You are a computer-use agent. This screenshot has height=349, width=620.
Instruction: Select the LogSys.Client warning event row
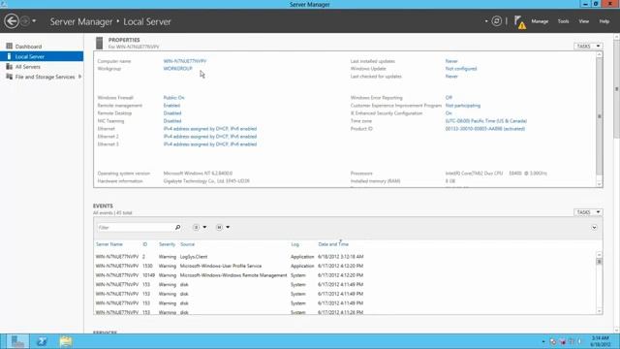tap(344, 257)
